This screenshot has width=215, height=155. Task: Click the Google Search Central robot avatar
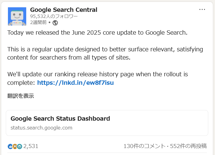[x=17, y=16]
